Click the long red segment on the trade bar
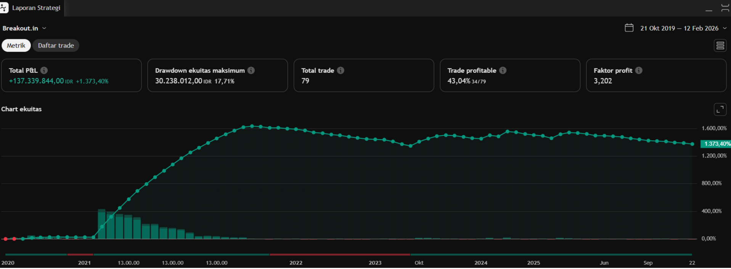 pos(340,254)
